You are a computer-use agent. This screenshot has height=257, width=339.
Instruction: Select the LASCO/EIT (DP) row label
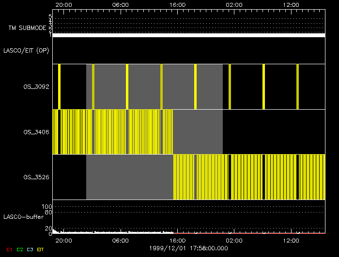[26, 50]
